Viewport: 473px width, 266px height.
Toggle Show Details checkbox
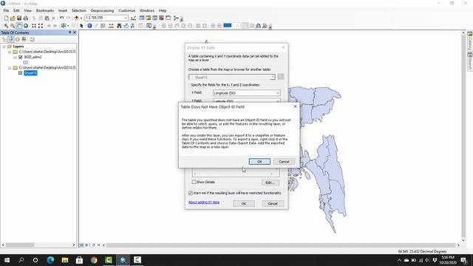click(194, 183)
